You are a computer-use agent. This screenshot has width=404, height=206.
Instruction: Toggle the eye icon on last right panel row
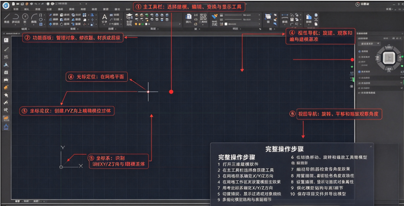pos(359,92)
